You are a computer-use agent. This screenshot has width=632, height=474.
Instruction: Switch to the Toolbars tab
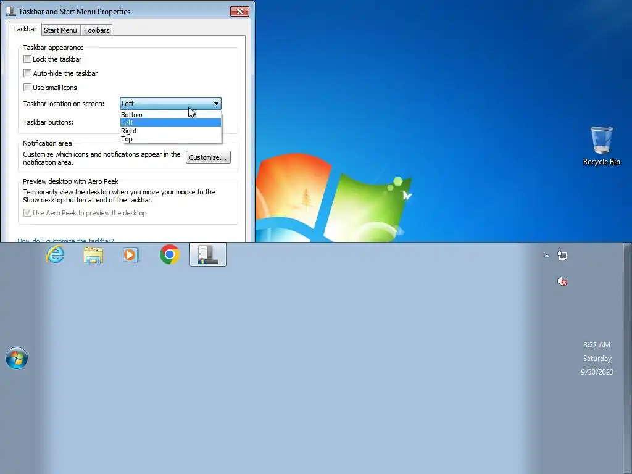pyautogui.click(x=97, y=30)
